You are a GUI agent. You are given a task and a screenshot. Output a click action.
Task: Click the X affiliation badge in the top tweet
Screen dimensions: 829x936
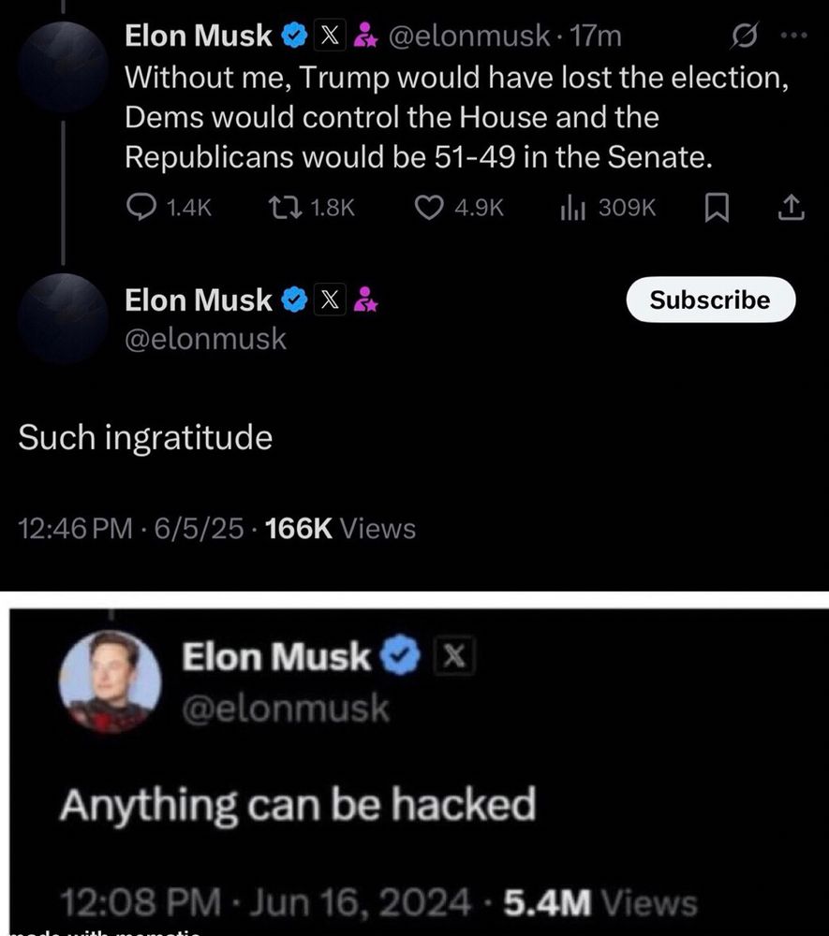pyautogui.click(x=330, y=36)
